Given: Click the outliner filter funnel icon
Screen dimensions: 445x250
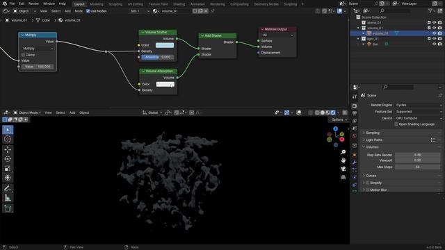Looking at the screenshot, I should click(x=430, y=11).
